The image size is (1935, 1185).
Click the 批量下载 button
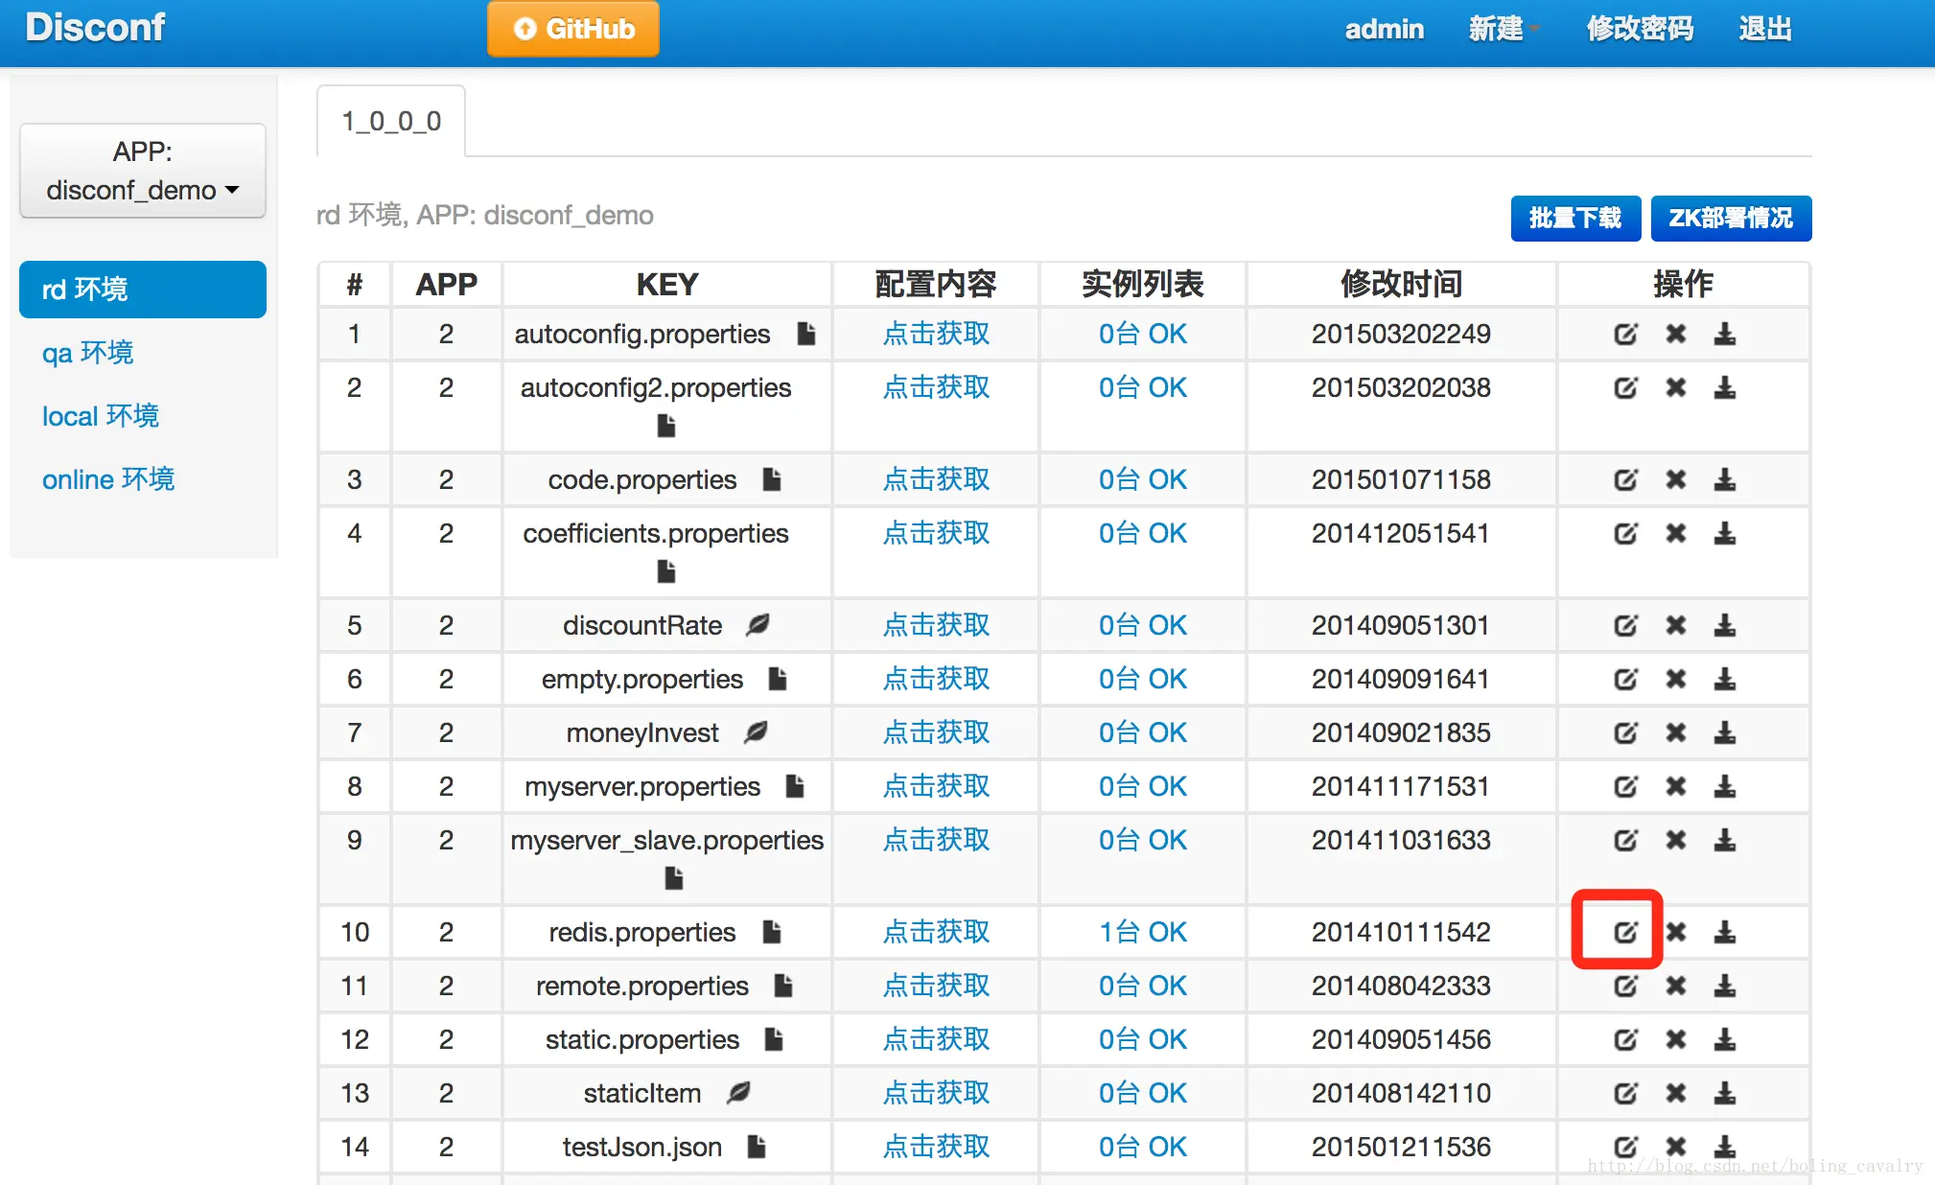click(x=1574, y=219)
